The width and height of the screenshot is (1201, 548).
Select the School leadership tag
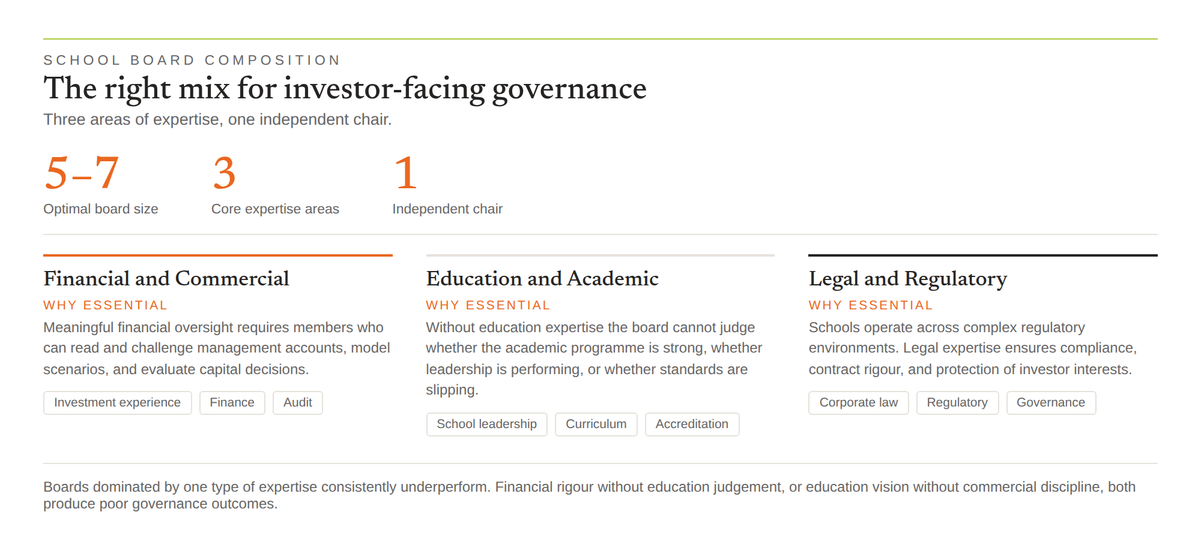coord(486,424)
